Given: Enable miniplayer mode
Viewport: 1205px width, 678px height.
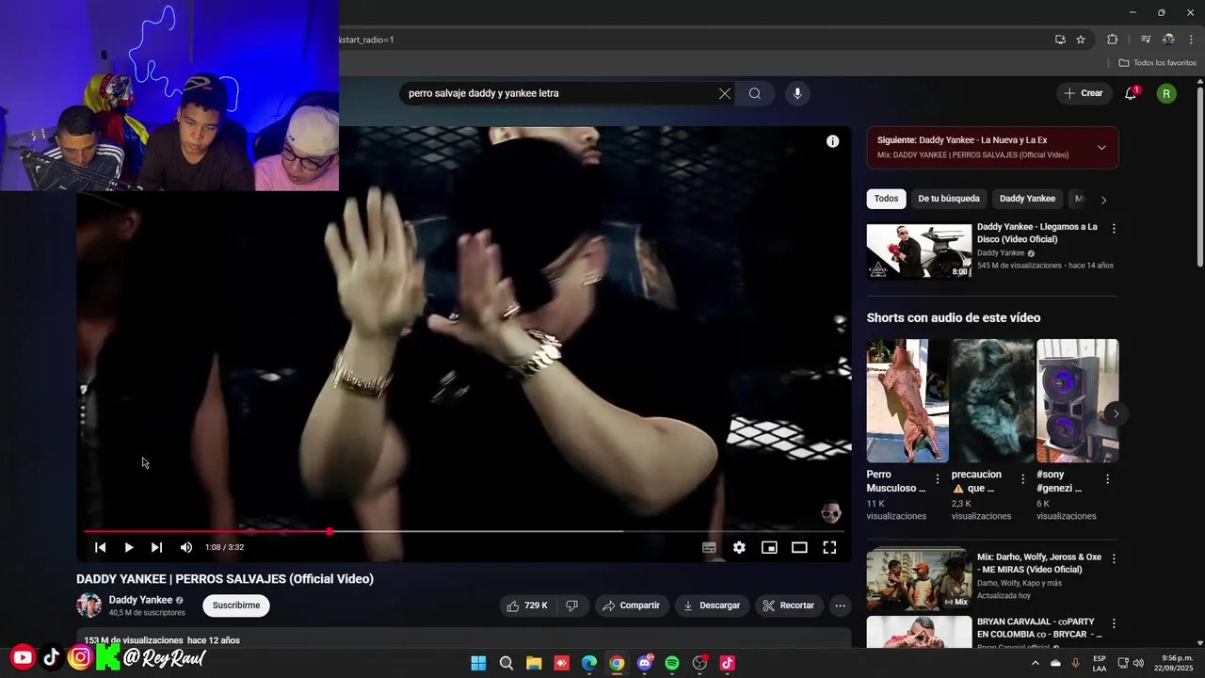Looking at the screenshot, I should [x=769, y=547].
